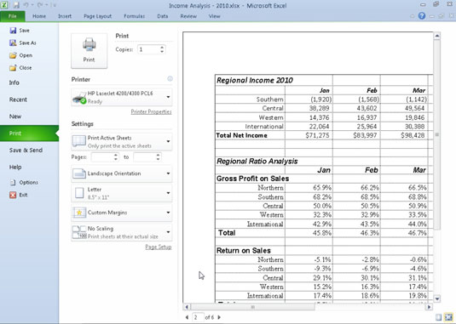The image size is (456, 324).
Task: Click the File tab
Action: [13, 16]
